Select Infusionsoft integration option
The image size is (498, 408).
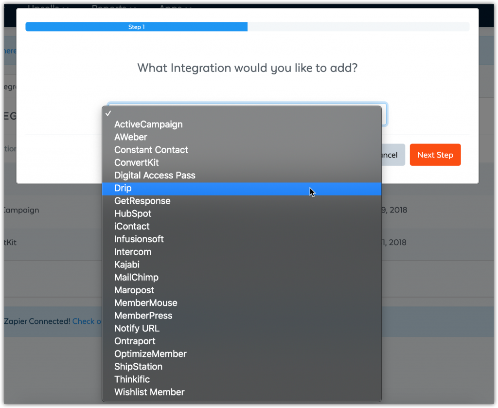[x=139, y=239]
